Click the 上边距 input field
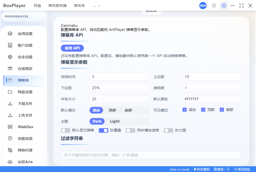This screenshot has width=256, height=172. coord(212,77)
